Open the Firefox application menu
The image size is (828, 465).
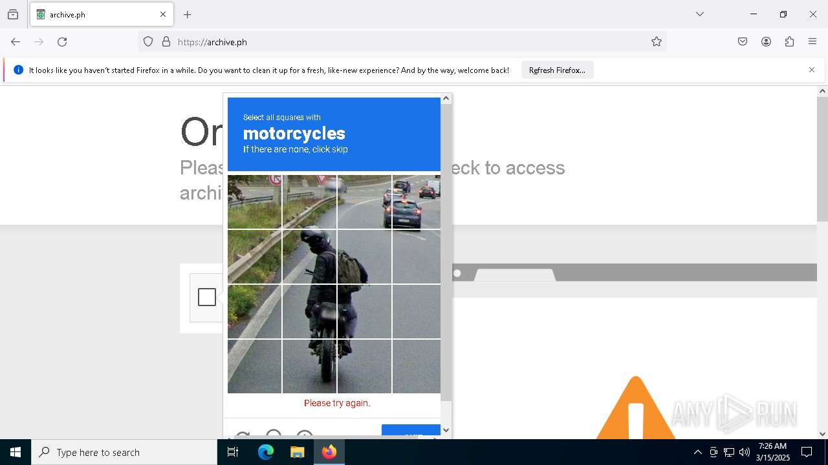coord(812,42)
